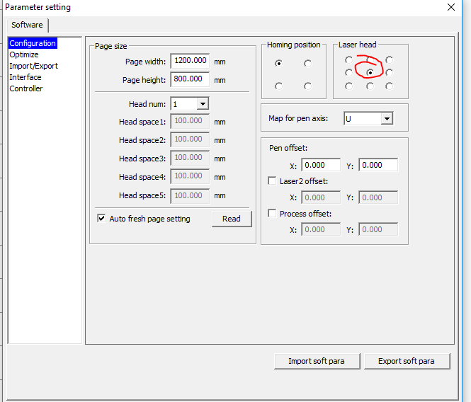Switch to the Software tab

pos(27,25)
